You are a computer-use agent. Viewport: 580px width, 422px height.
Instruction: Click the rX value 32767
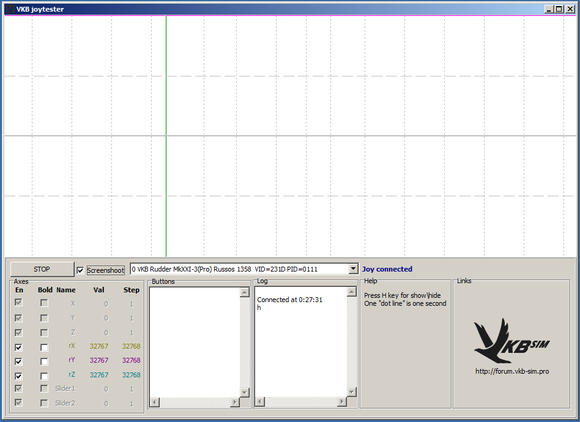coord(99,346)
